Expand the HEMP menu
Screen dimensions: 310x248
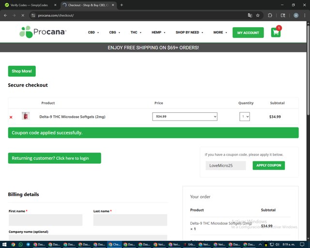coord(158,32)
